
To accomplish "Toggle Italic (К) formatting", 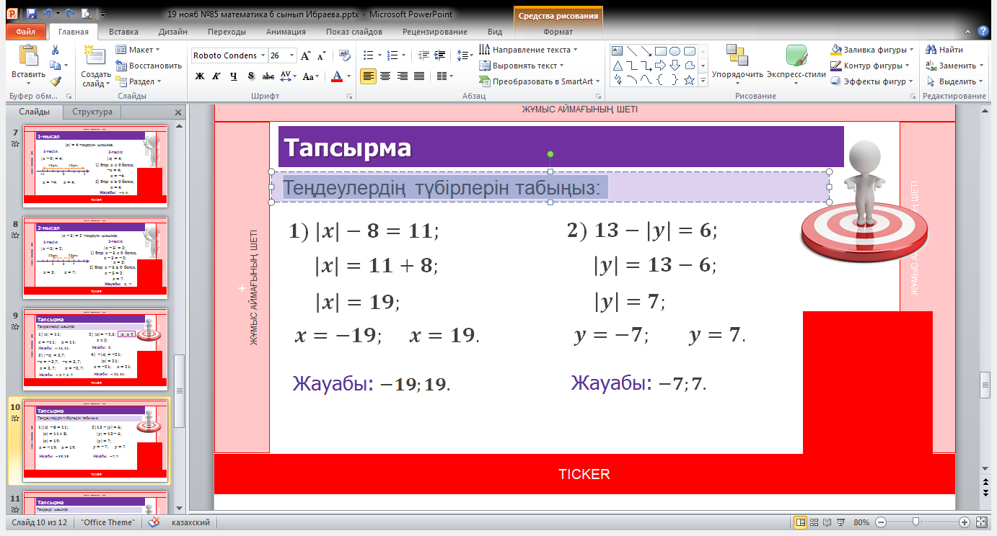I will click(216, 76).
